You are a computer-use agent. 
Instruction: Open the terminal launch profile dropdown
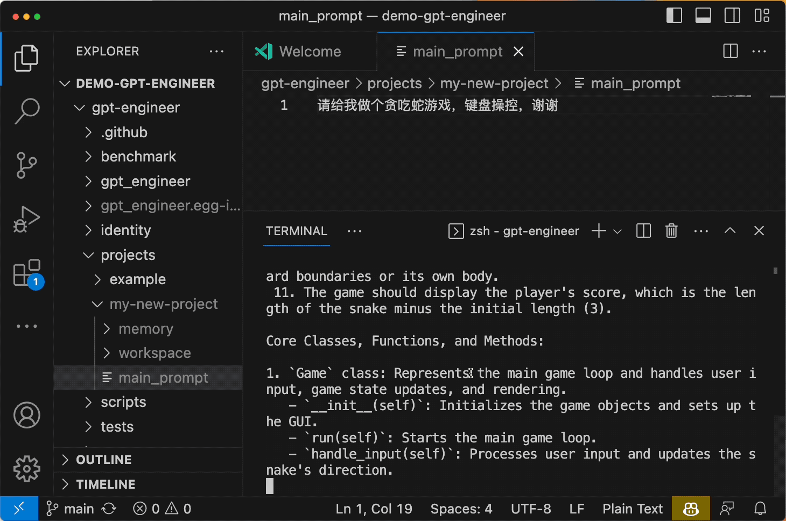point(617,230)
